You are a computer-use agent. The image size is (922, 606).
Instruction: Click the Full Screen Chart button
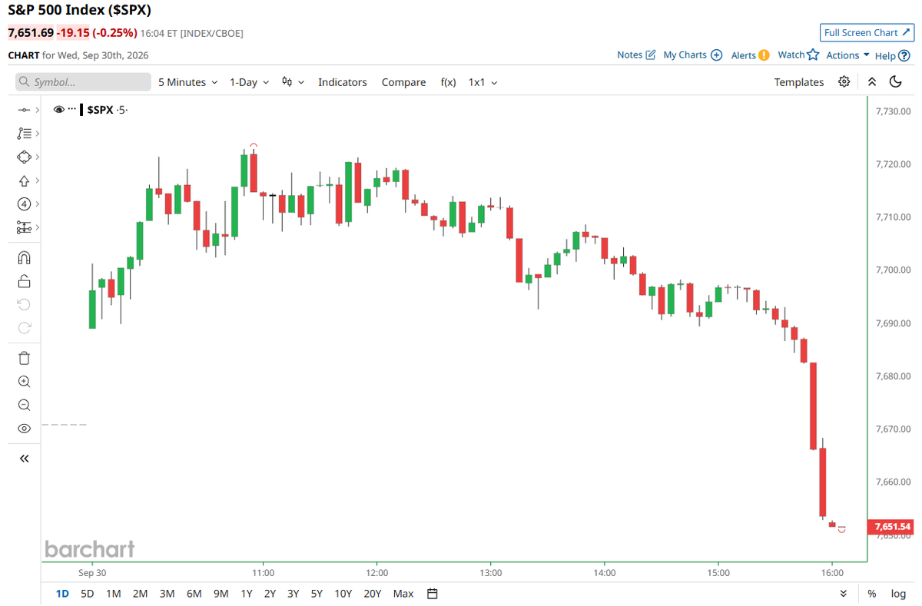(867, 32)
